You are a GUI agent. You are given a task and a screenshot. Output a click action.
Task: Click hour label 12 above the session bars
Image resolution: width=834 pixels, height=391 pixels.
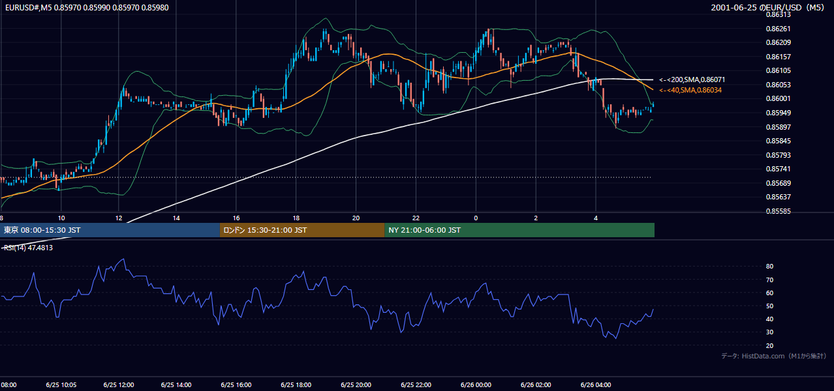point(119,218)
